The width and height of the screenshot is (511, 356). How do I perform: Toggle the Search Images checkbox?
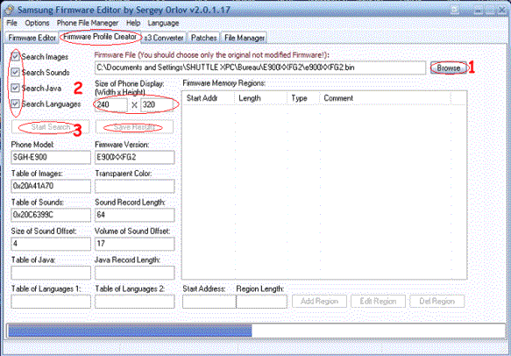pos(15,56)
